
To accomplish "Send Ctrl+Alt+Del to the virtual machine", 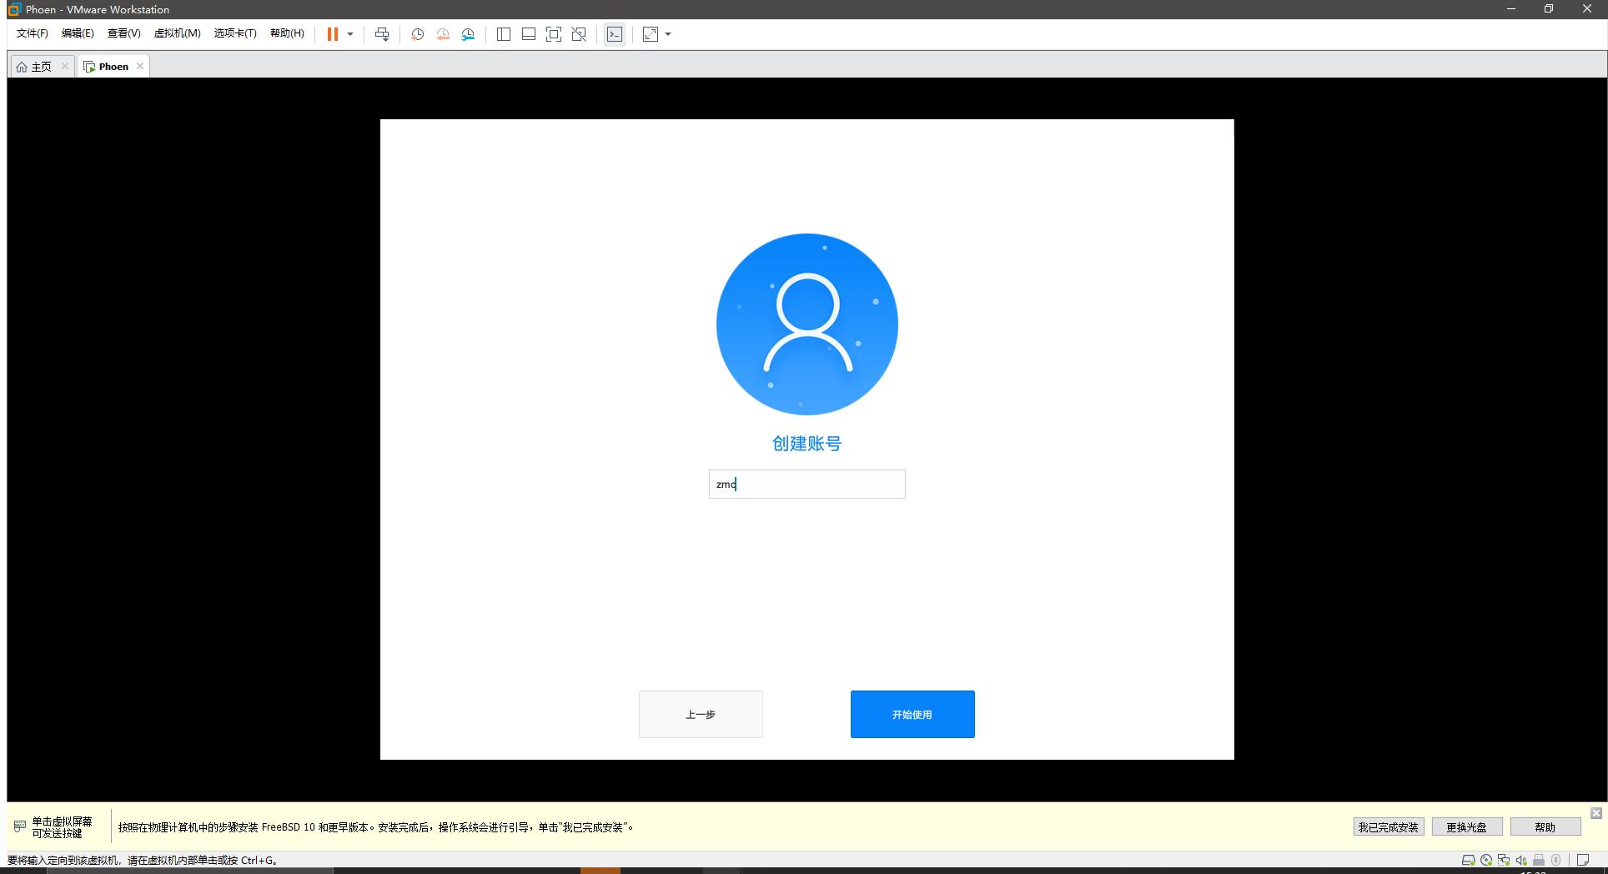I will [x=383, y=34].
